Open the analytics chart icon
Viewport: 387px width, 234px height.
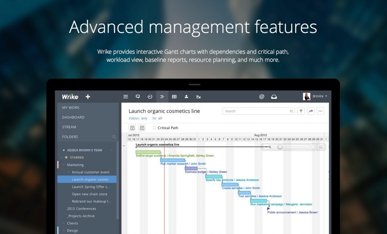click(198, 97)
